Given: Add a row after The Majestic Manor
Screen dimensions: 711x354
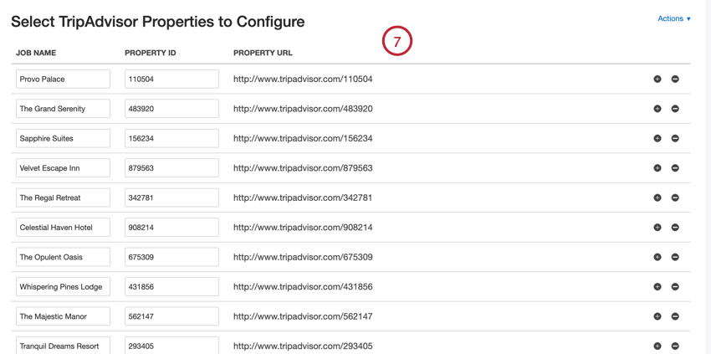Looking at the screenshot, I should [657, 316].
